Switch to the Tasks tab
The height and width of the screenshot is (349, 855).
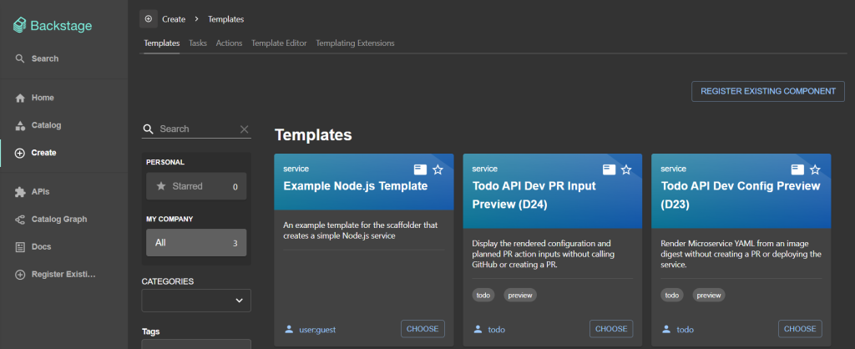198,43
